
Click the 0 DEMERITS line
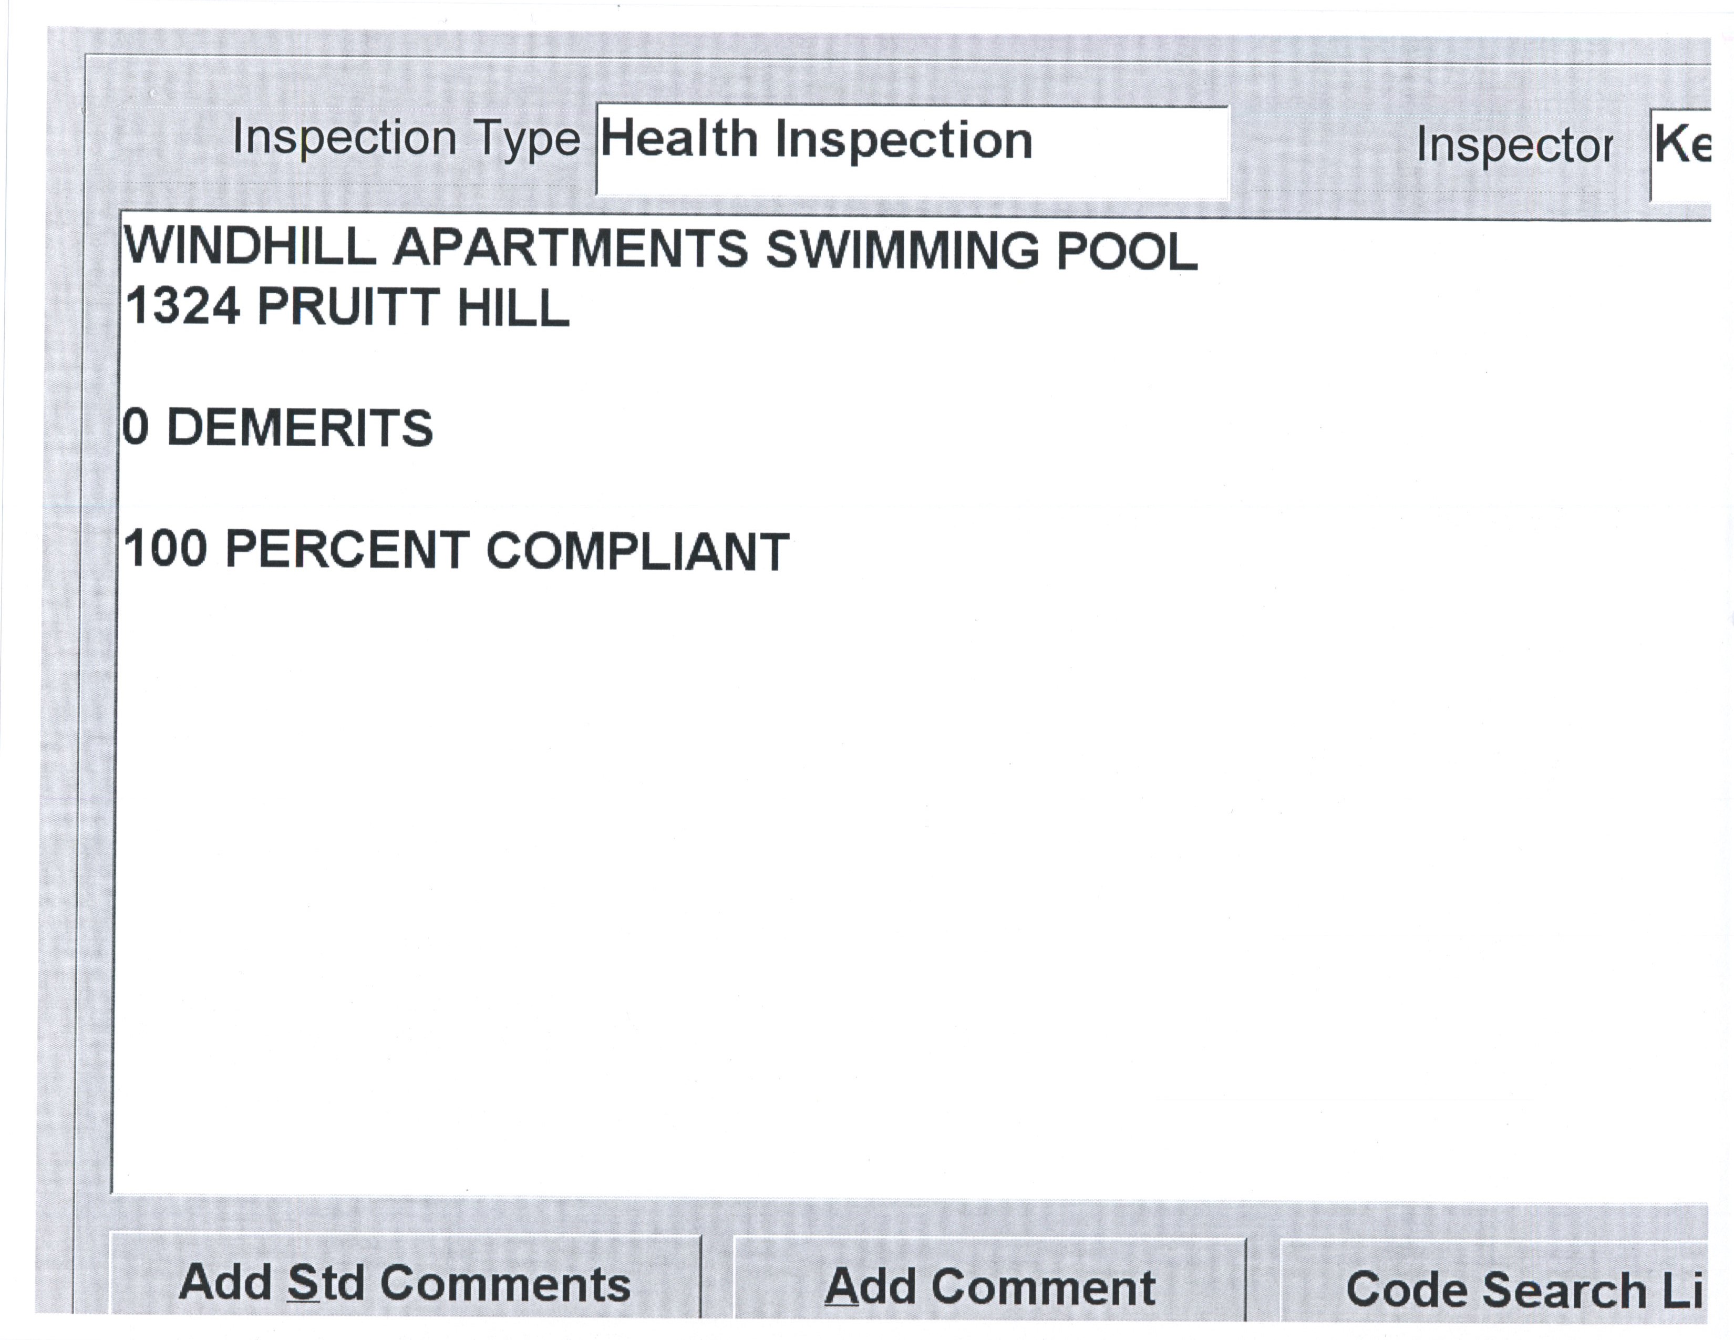tap(278, 428)
